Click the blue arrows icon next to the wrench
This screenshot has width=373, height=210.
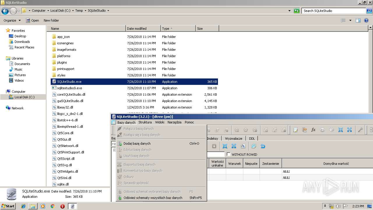(x=349, y=130)
